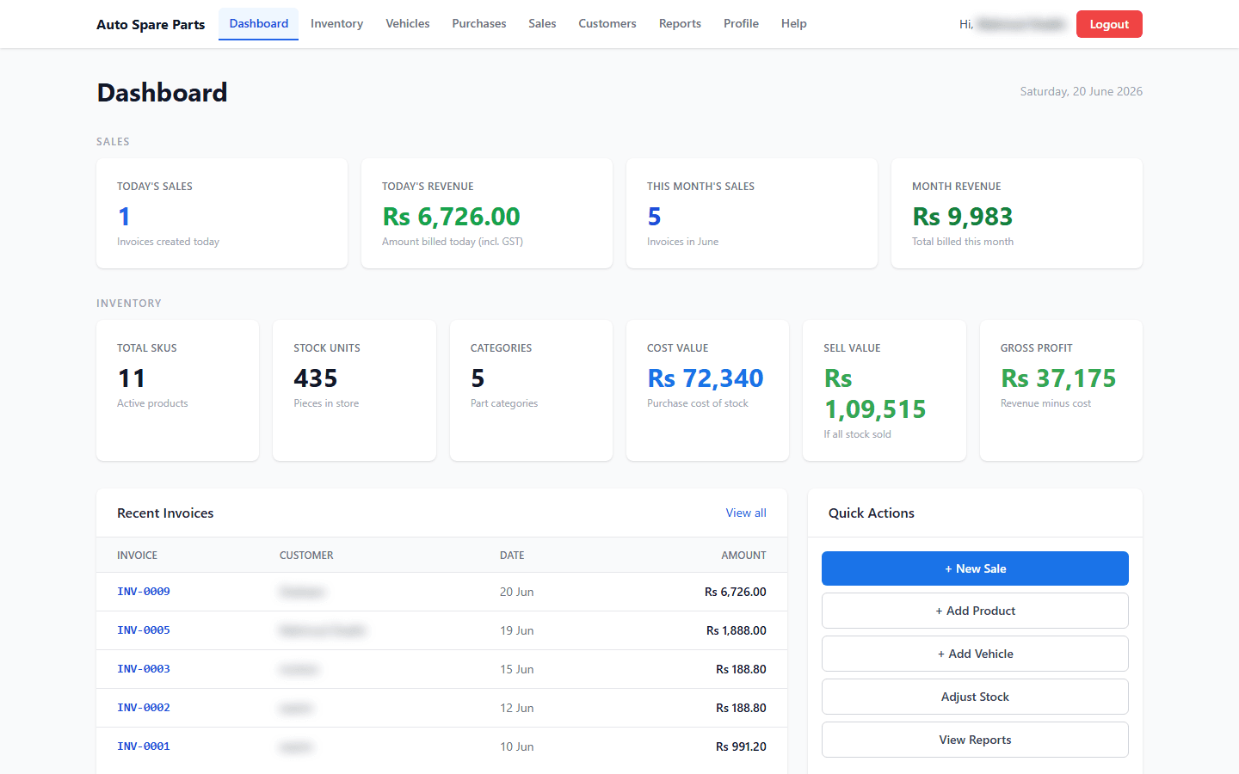Open the Sales menu item
The height and width of the screenshot is (774, 1239).
click(x=542, y=24)
